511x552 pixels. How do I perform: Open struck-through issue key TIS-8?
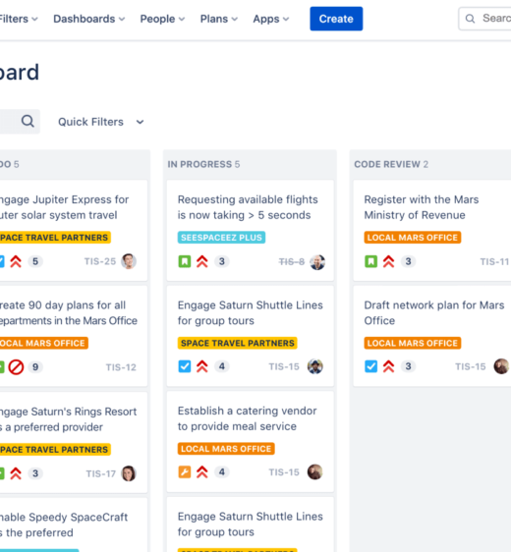291,261
